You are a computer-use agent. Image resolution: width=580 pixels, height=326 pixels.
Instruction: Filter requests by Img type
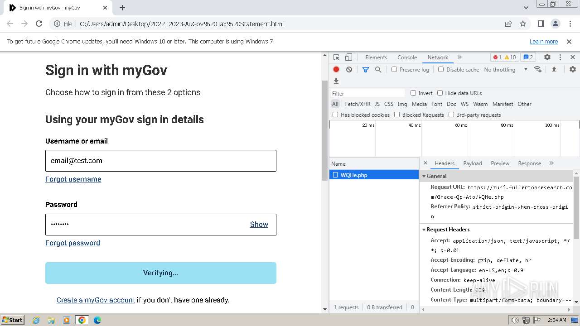click(402, 104)
